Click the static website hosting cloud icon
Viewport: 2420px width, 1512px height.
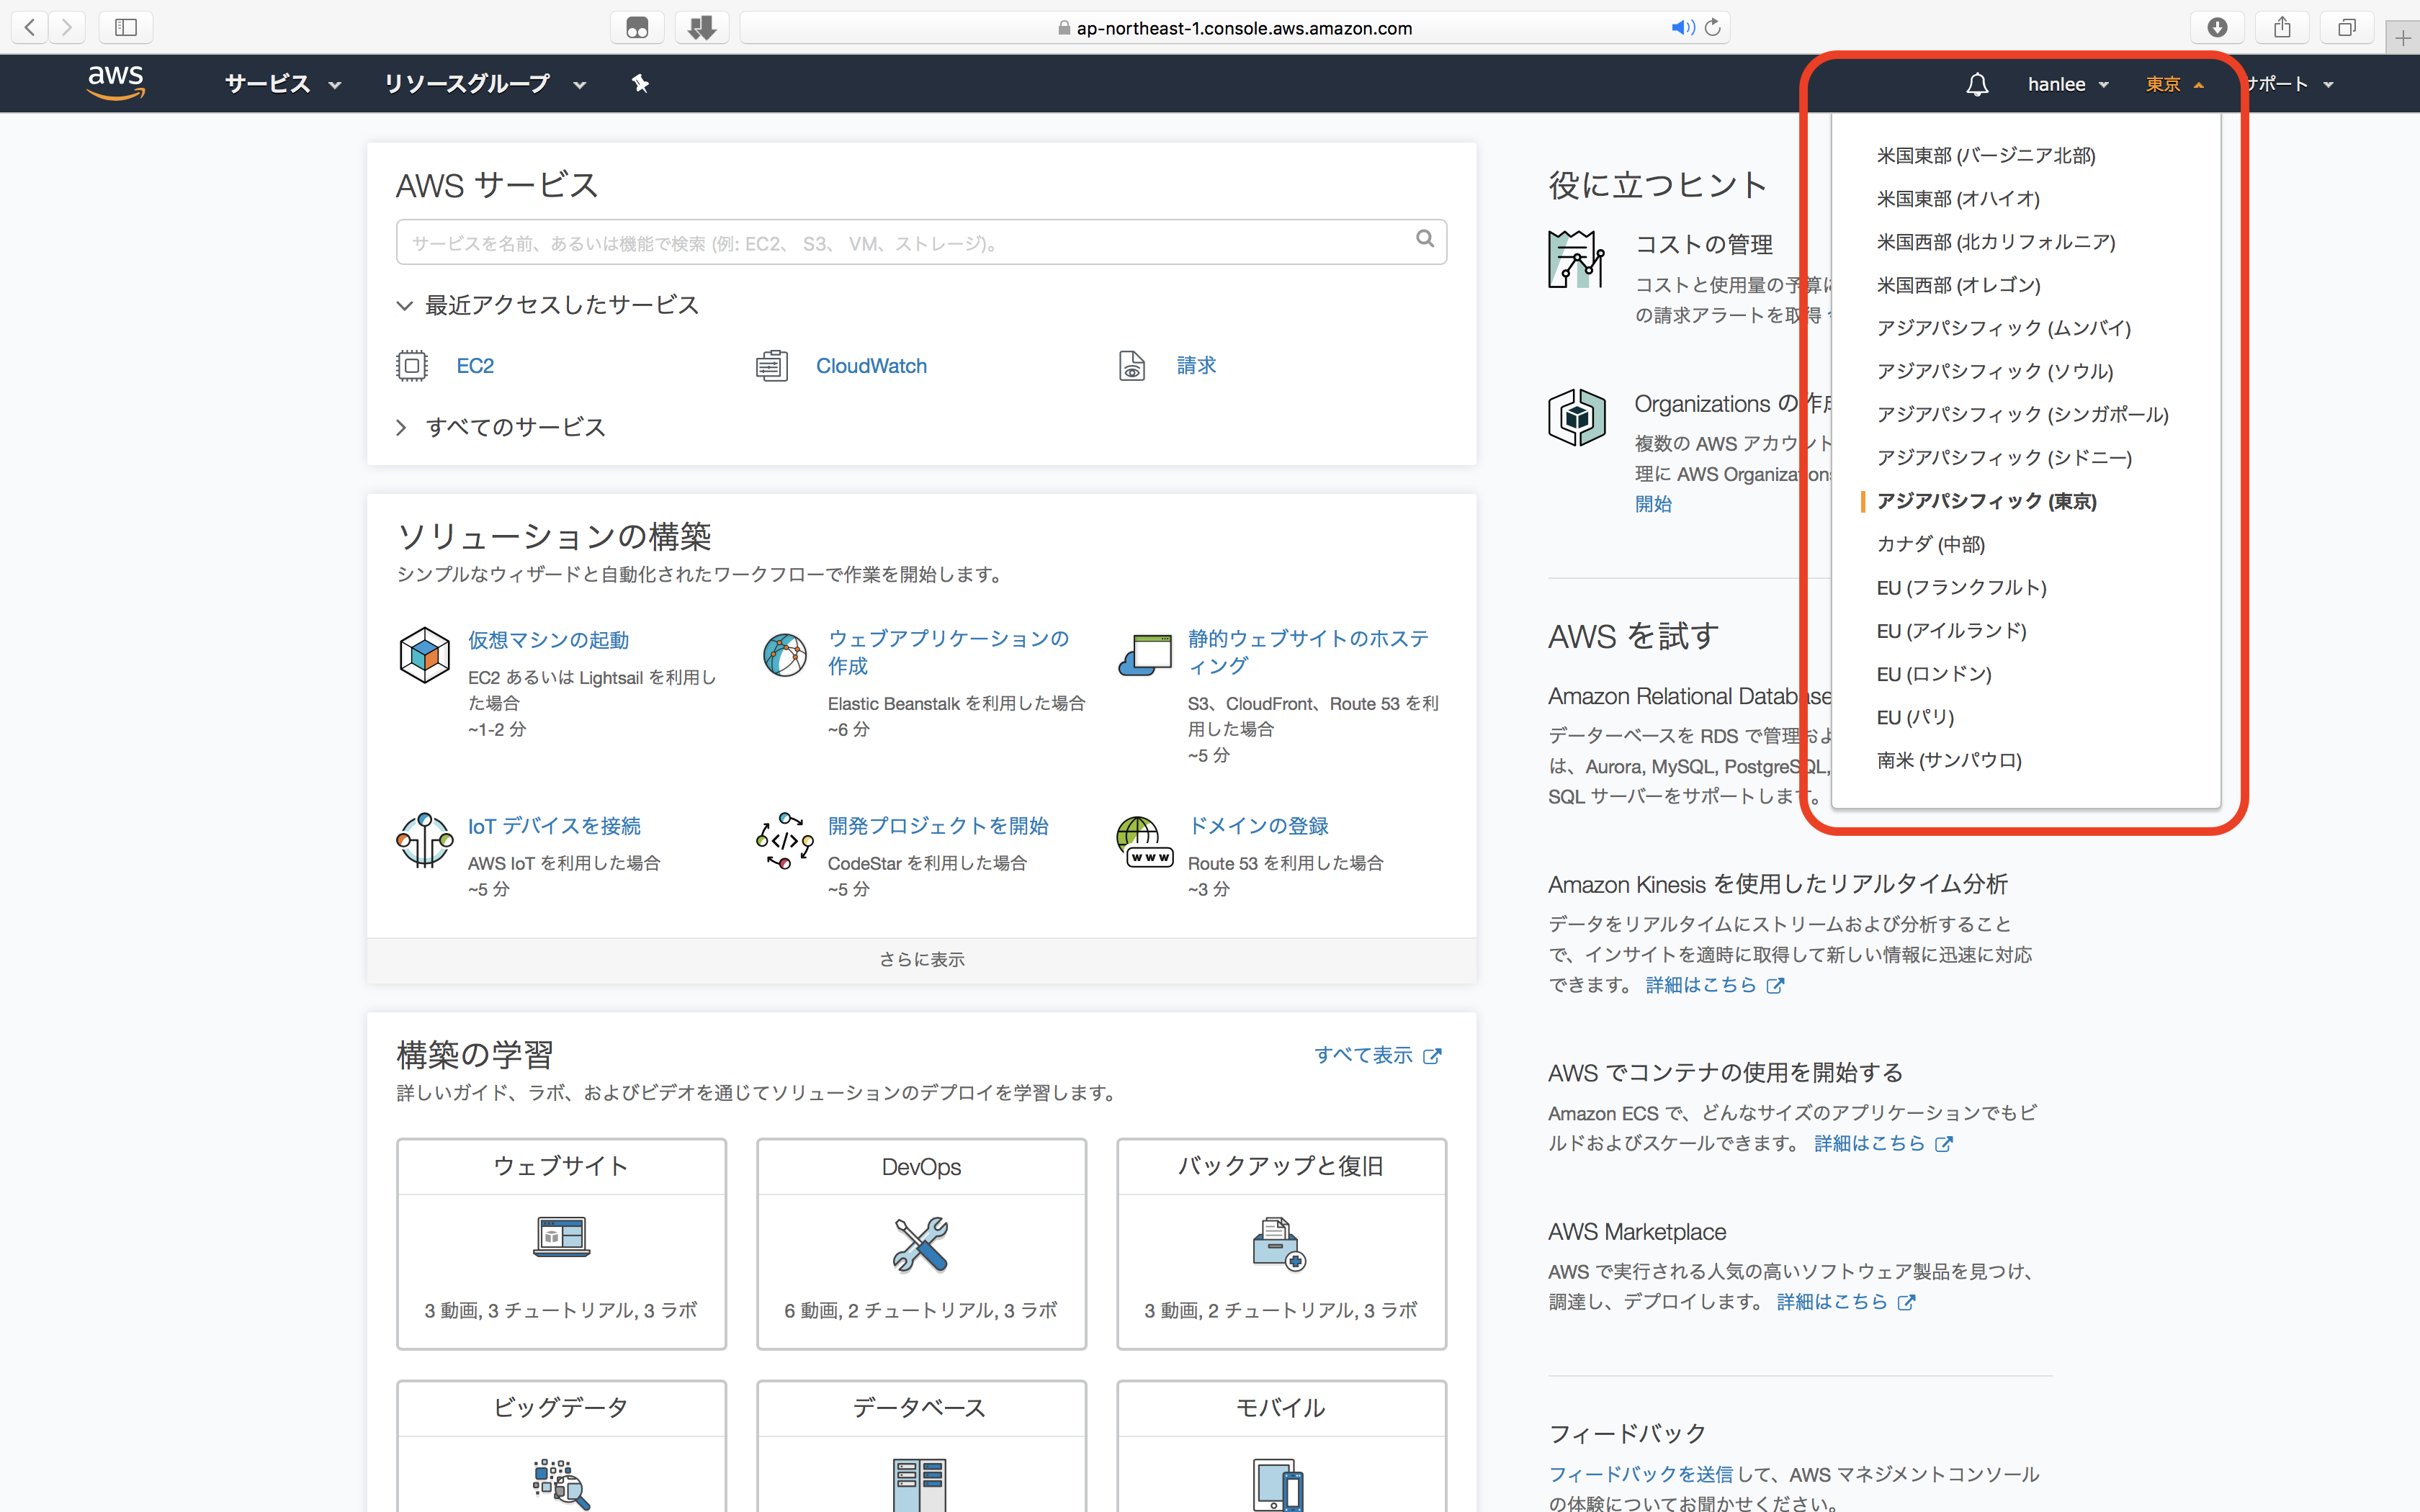tap(1145, 655)
